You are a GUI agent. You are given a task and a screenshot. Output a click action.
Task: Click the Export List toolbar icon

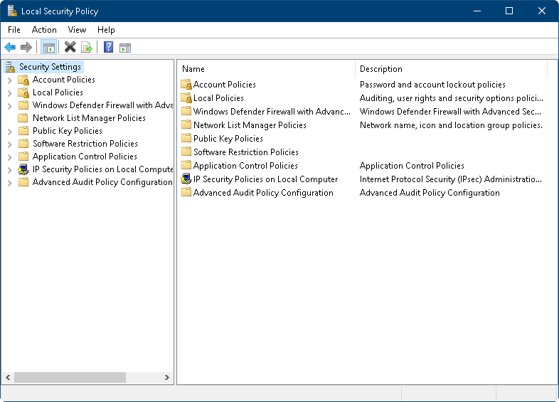(x=87, y=48)
